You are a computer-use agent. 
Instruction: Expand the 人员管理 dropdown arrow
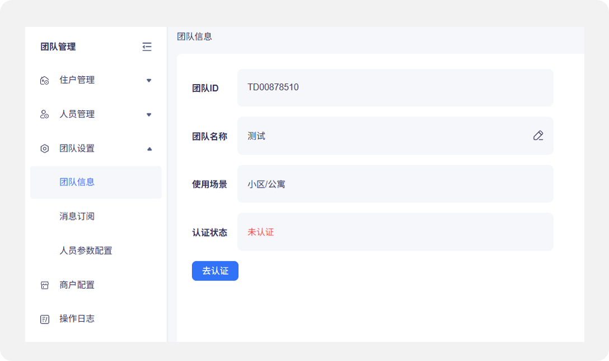click(149, 115)
